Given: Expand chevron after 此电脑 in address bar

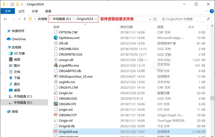Looking at the screenshot, I should pyautogui.click(x=50, y=19).
